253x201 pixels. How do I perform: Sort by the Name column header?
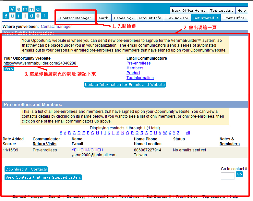coord(77,139)
